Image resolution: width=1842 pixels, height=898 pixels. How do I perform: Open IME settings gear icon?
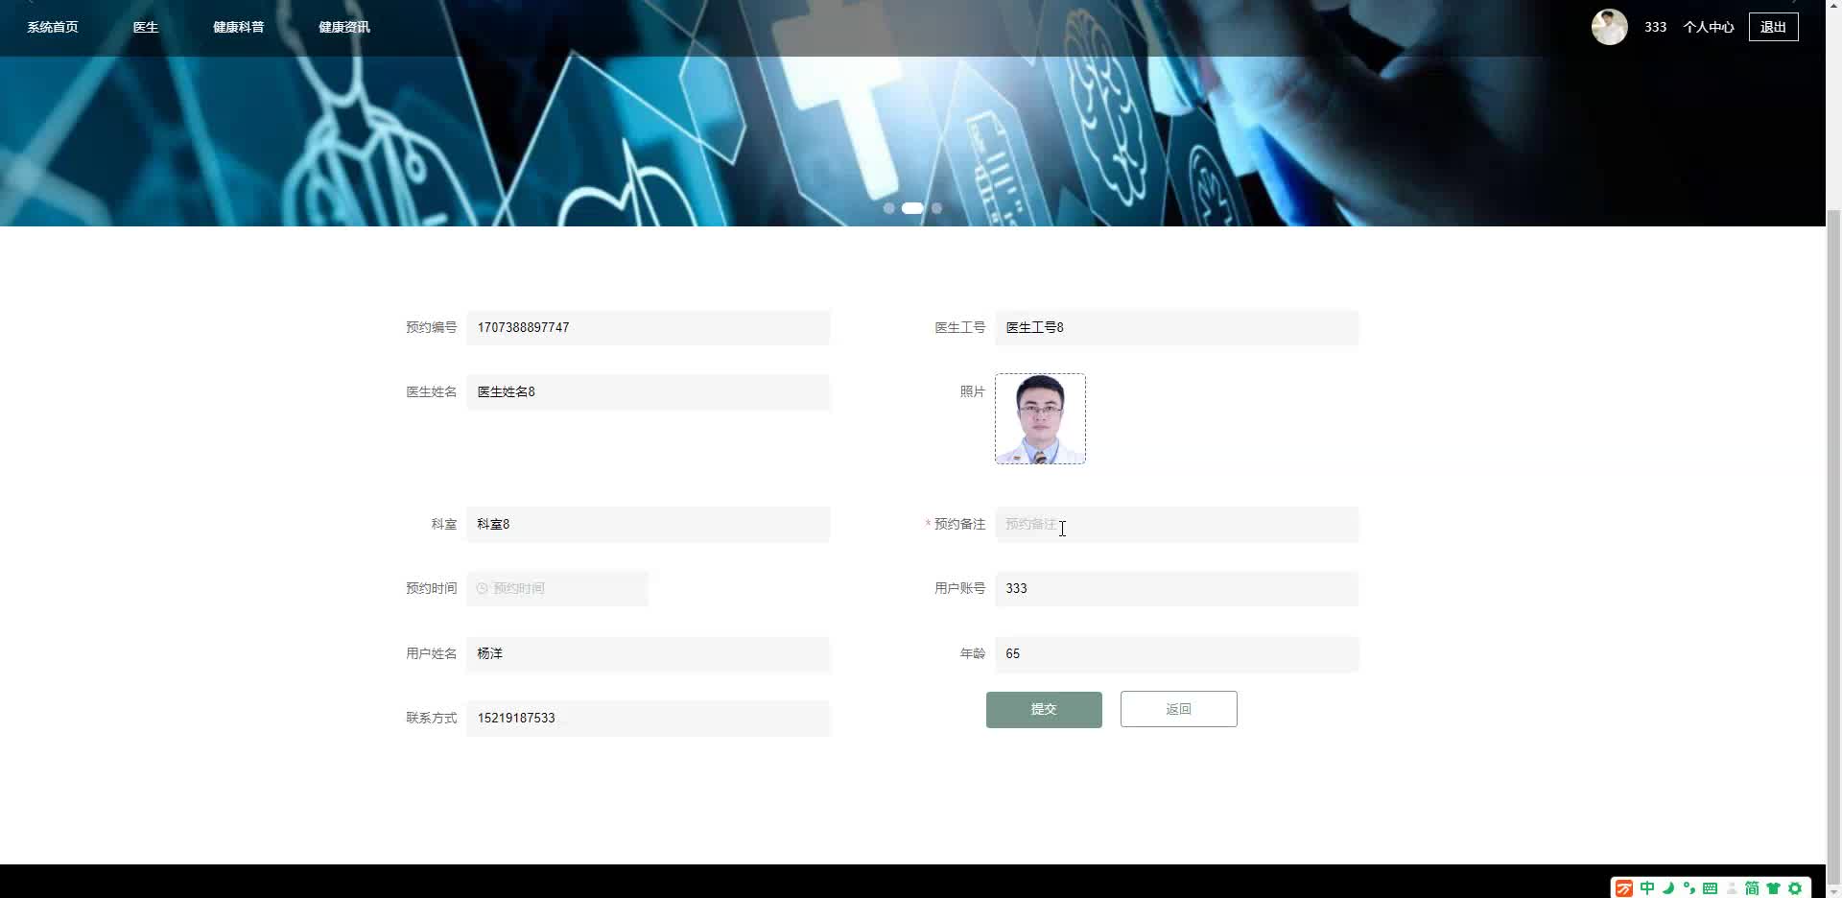1795,888
